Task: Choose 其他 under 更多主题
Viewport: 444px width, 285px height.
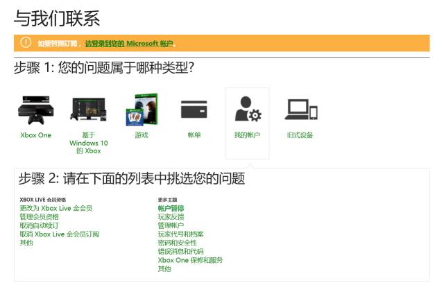Action: (164, 268)
